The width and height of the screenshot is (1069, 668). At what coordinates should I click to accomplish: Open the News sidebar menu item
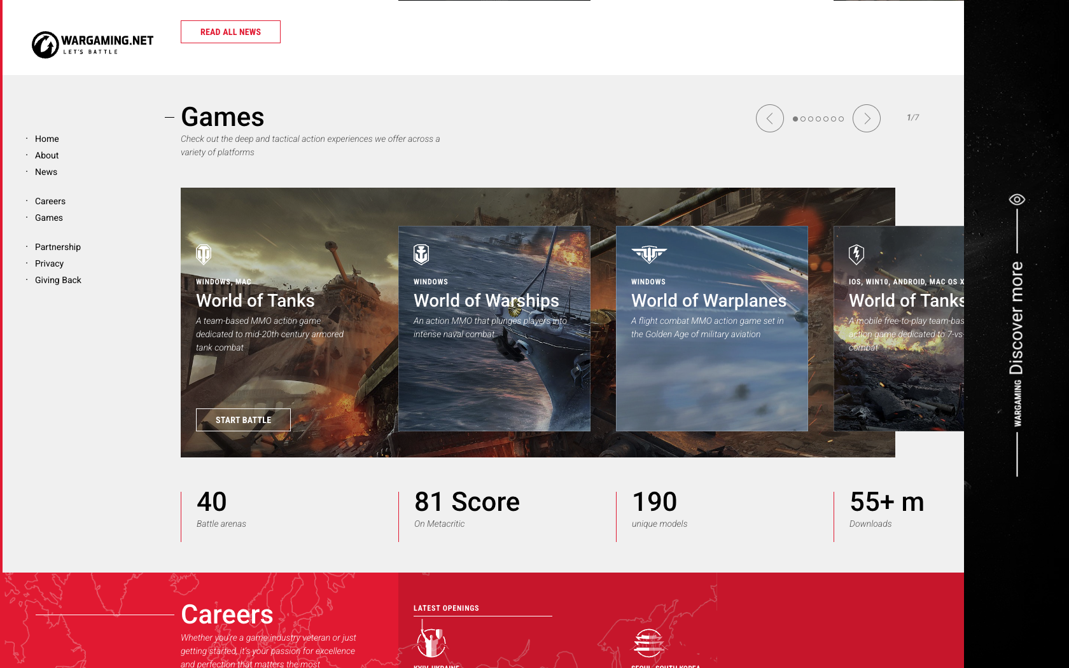[x=46, y=172]
